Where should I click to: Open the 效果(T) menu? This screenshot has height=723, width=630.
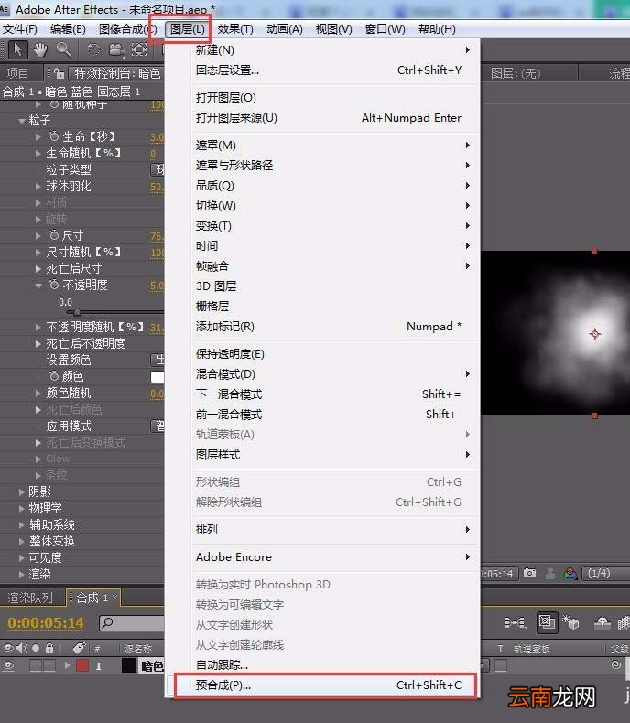[x=235, y=29]
